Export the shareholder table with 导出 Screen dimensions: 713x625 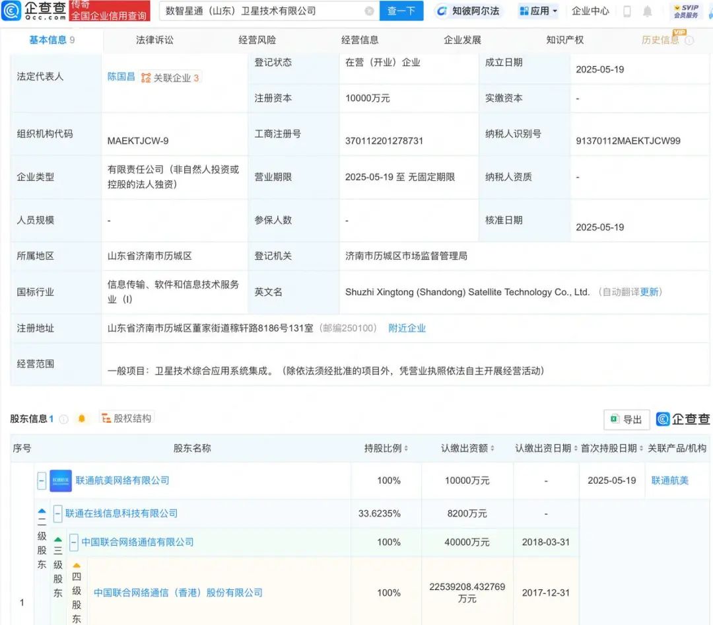[x=627, y=420]
